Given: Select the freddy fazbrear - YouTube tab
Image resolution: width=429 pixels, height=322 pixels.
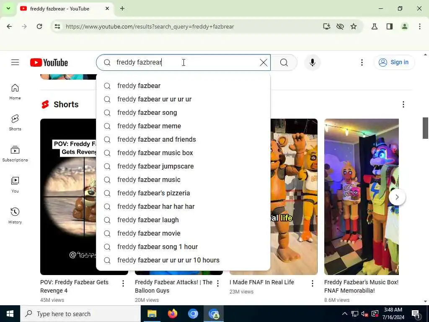Looking at the screenshot, I should (65, 9).
